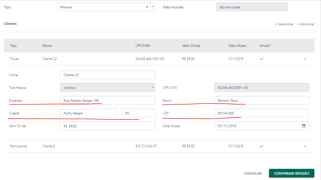321x180 pixels.
Task: Edit the Endereço field
Action: (x=108, y=100)
